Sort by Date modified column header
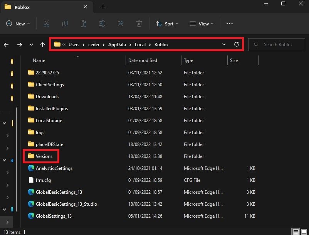 pyautogui.click(x=143, y=60)
